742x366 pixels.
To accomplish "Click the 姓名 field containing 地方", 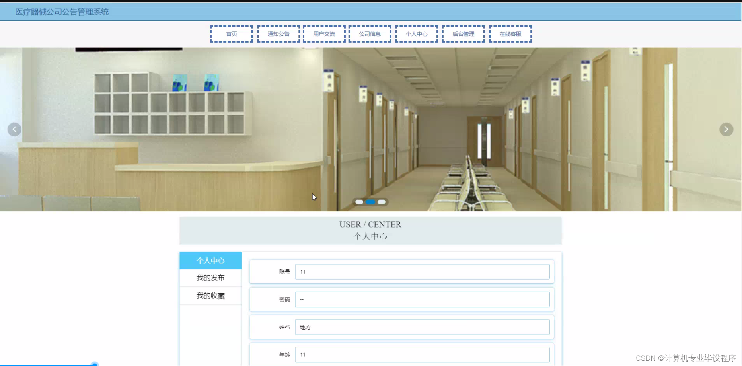I will [x=422, y=327].
